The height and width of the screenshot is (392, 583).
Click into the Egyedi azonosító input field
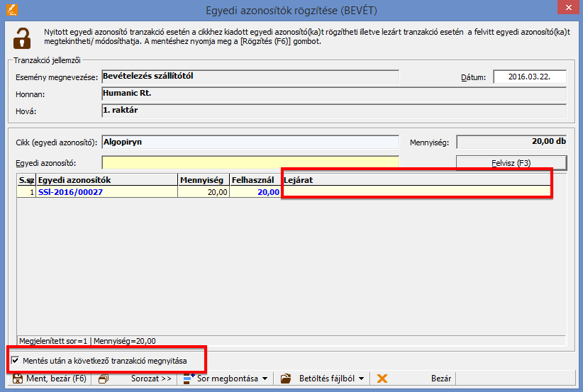pyautogui.click(x=250, y=162)
